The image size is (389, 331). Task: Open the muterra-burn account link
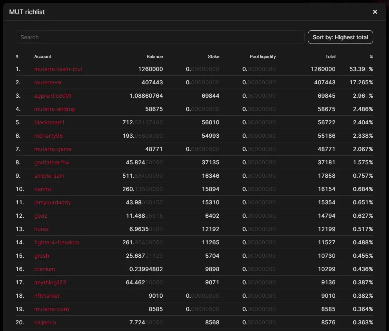tap(52, 309)
